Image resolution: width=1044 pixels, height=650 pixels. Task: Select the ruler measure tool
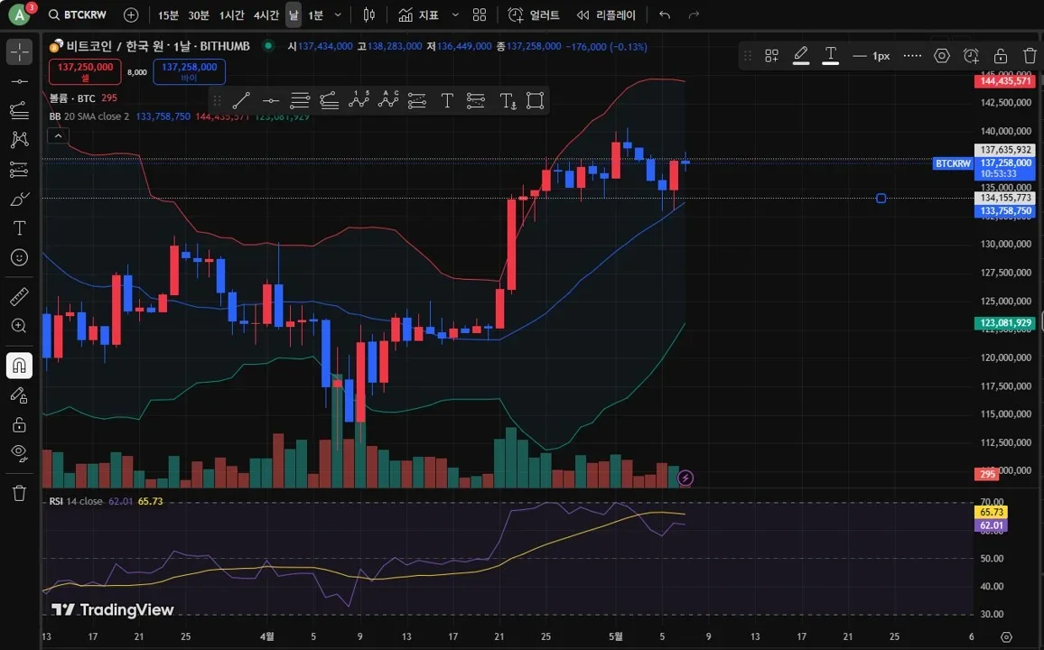click(x=19, y=297)
